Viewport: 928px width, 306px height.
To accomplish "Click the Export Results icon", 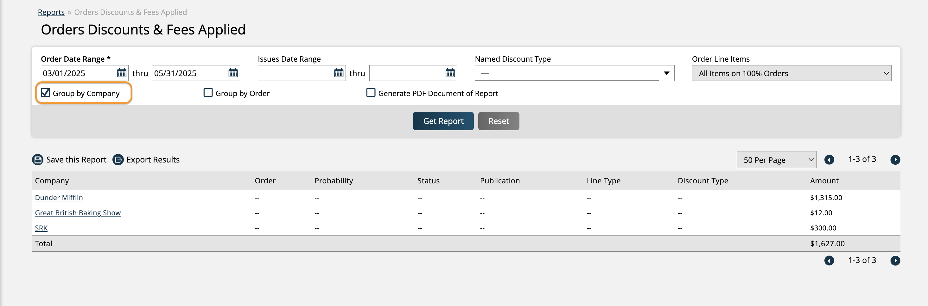I will tap(118, 160).
